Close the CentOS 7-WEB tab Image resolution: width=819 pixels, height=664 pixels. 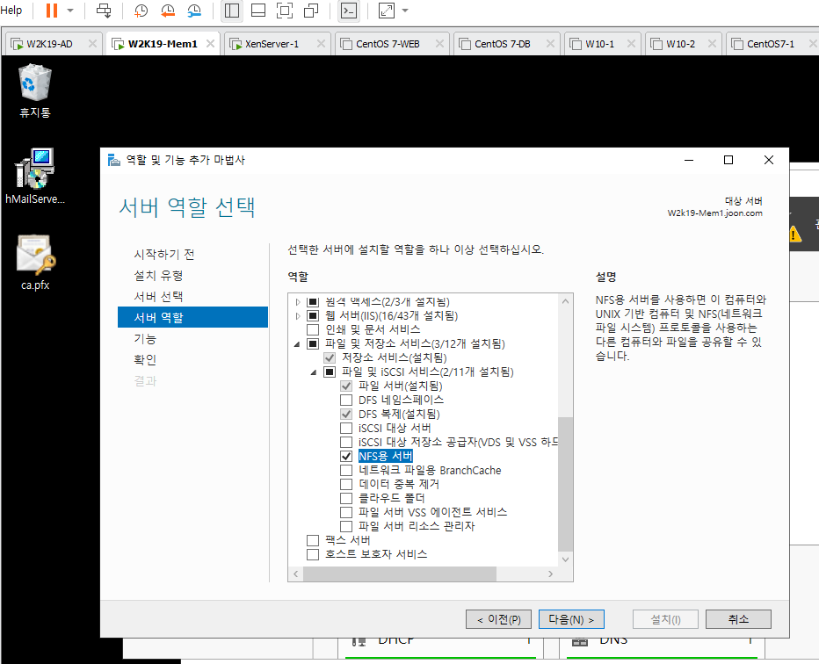[x=439, y=44]
